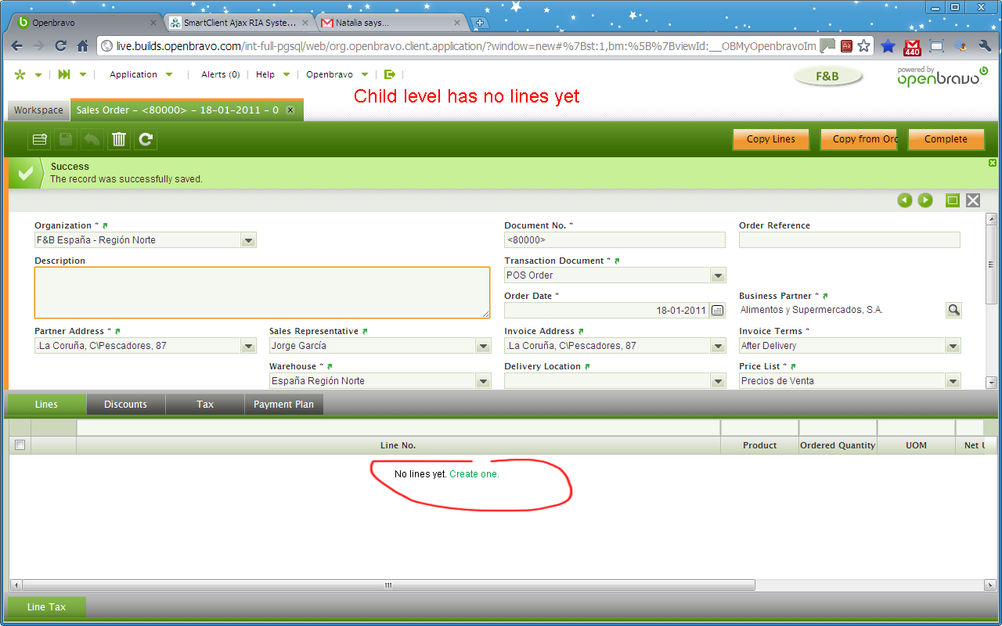
Task: Expand the Invoice Address dropdown
Action: click(x=718, y=346)
